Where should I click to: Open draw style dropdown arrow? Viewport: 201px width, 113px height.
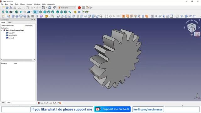14,12
